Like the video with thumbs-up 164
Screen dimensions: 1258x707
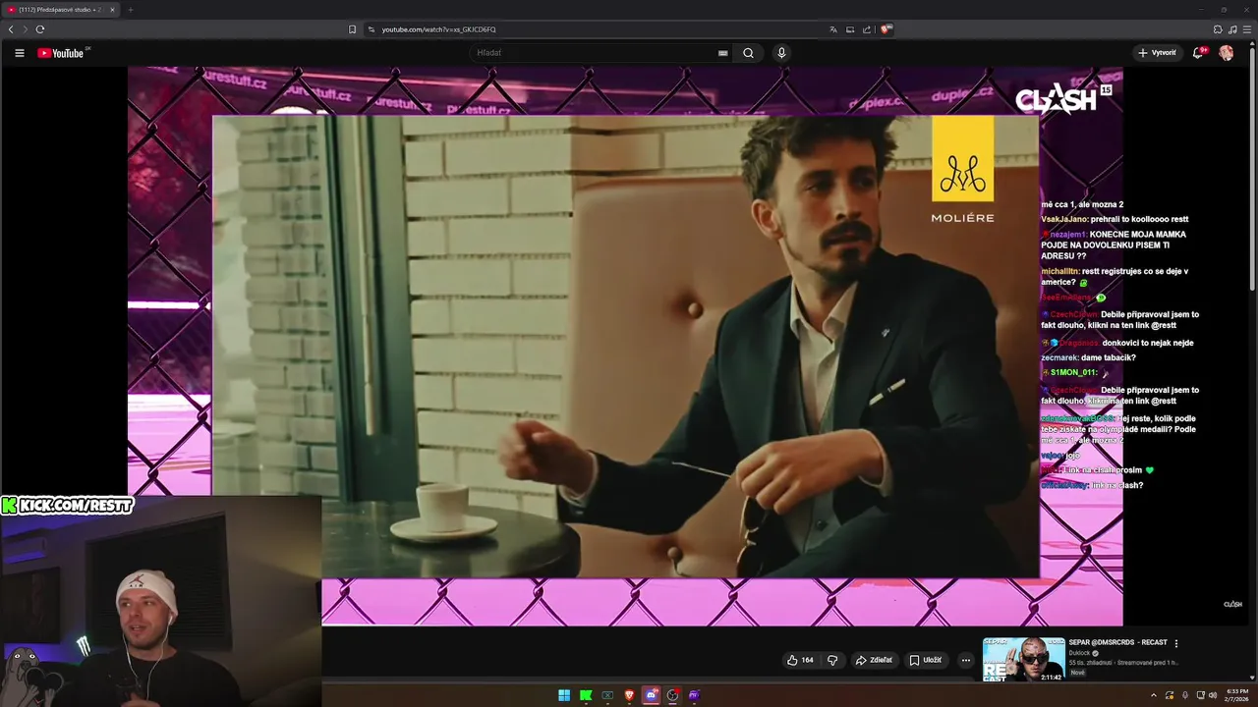point(800,660)
